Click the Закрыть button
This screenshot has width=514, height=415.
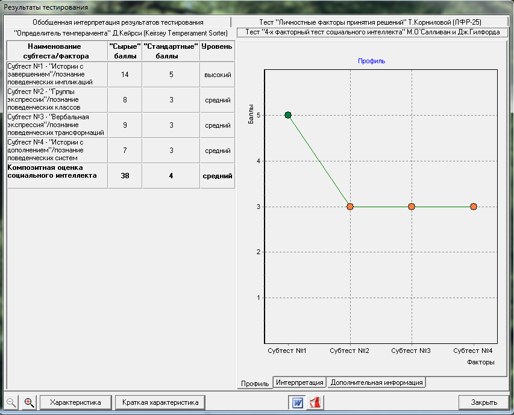click(484, 402)
